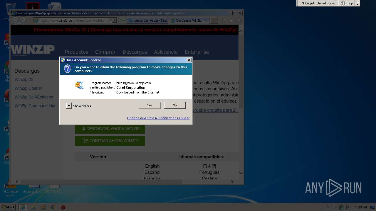Click the 3:39 PM clock
The image size is (376, 211).
coord(361,207)
